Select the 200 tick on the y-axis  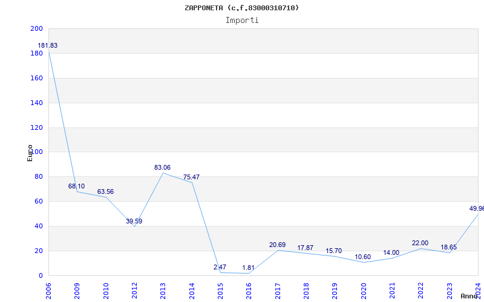pos(36,29)
